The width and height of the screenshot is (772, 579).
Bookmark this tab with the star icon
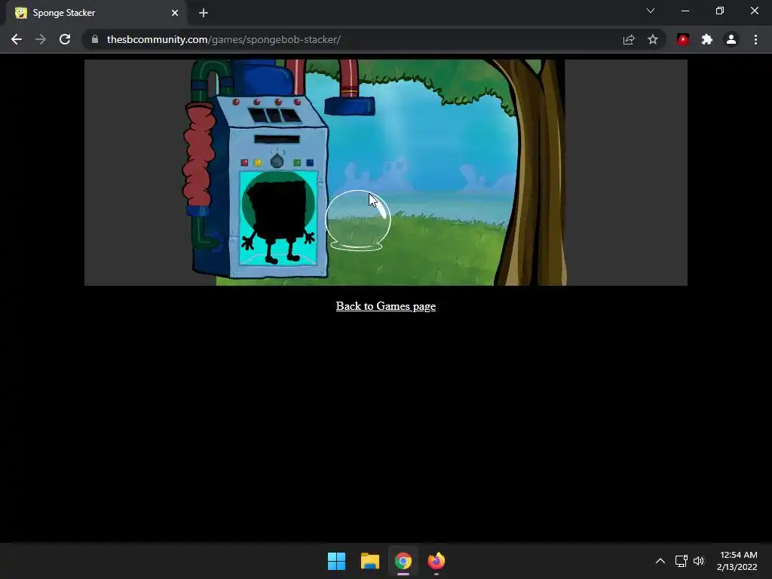(x=653, y=39)
